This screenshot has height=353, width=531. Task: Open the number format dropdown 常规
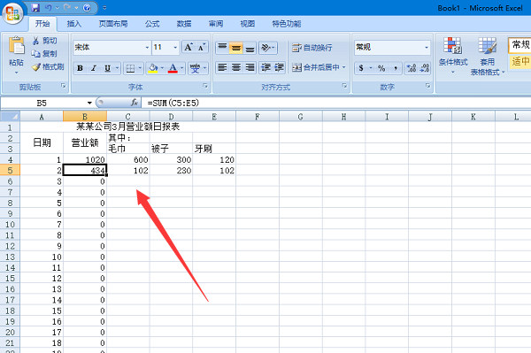tap(427, 48)
